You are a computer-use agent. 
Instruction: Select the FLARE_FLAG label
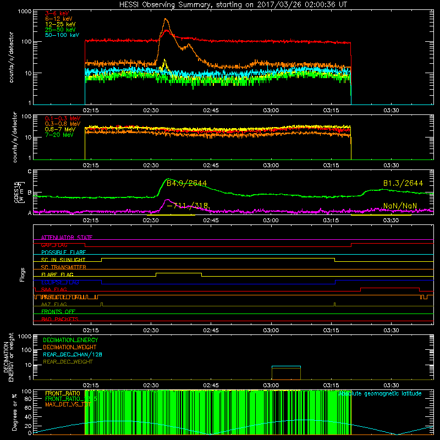(x=57, y=274)
